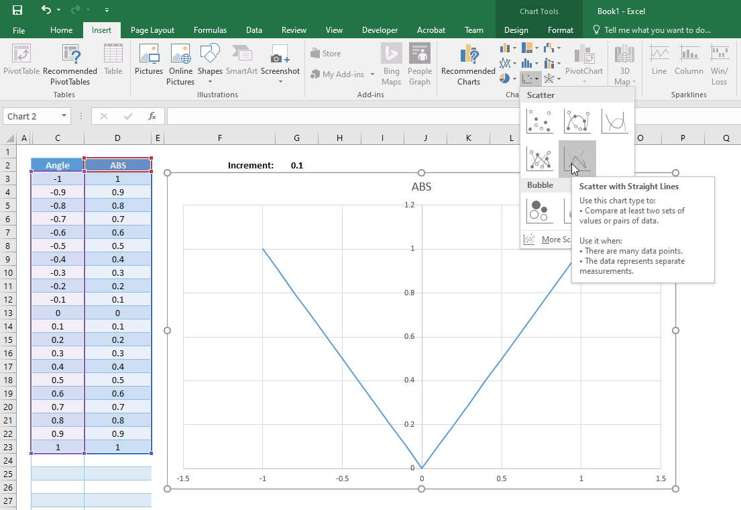741x510 pixels.
Task: Open the People Graph add-in
Action: pyautogui.click(x=420, y=65)
